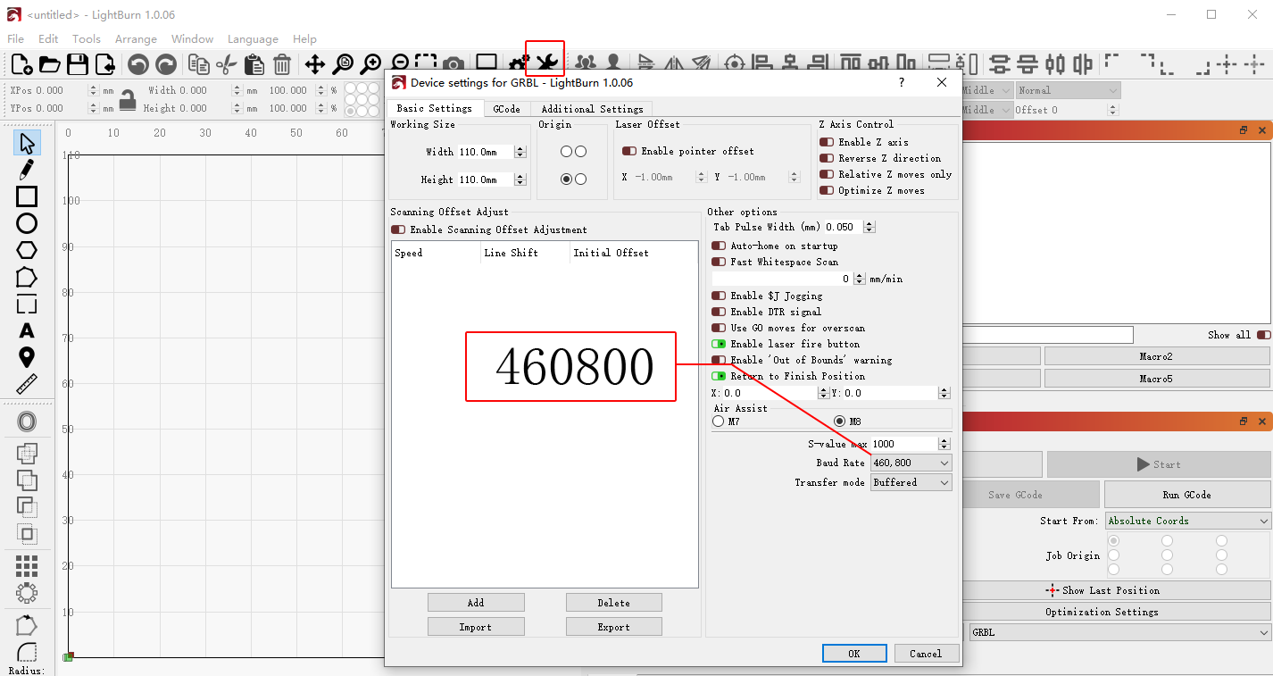Click Cancel in Device settings dialog
Image resolution: width=1273 pixels, height=676 pixels.
pos(926,654)
